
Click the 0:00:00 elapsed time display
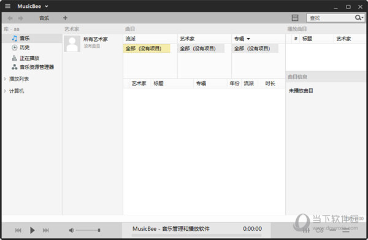click(252, 229)
